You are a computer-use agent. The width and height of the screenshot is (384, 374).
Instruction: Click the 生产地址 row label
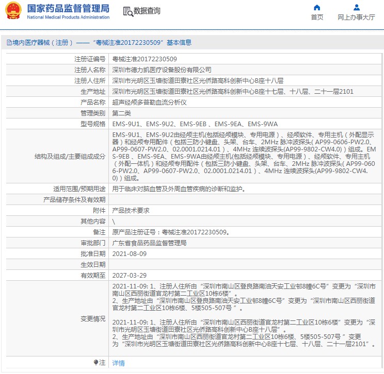(93, 91)
